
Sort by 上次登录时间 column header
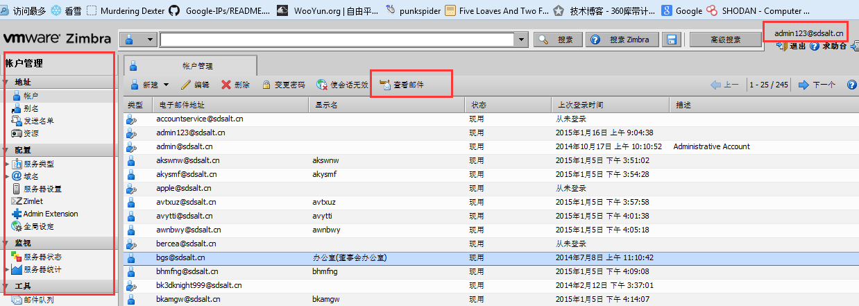click(x=611, y=105)
